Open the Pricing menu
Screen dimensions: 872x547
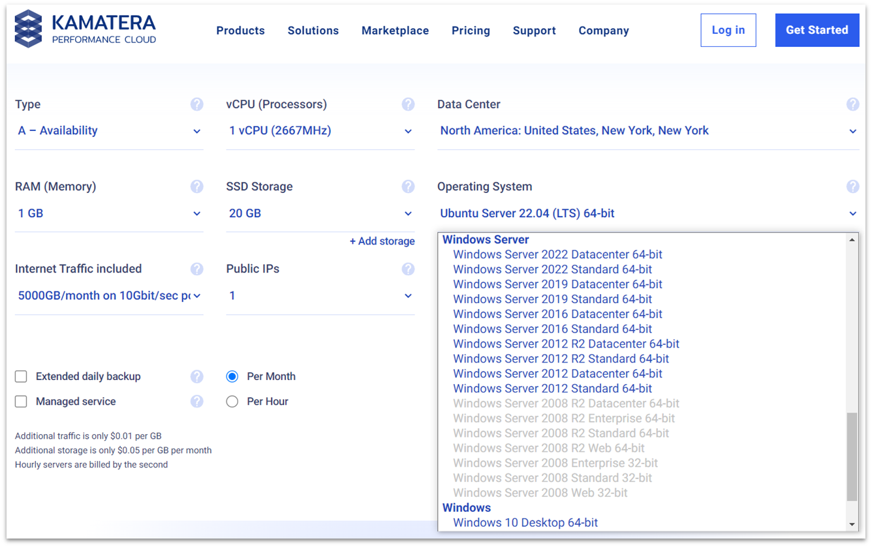tap(471, 31)
